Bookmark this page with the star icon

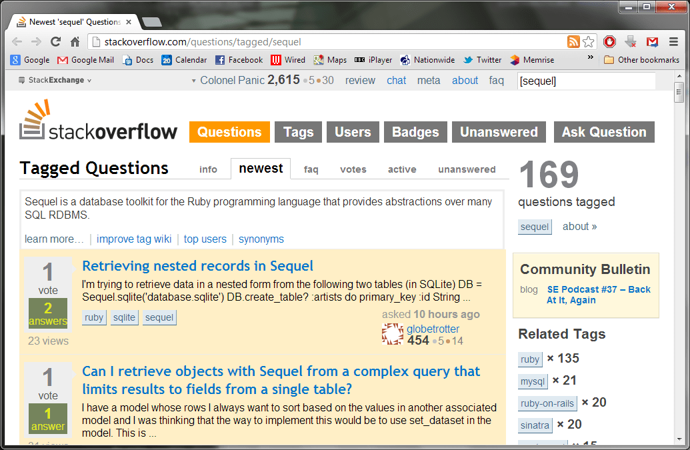pyautogui.click(x=589, y=42)
